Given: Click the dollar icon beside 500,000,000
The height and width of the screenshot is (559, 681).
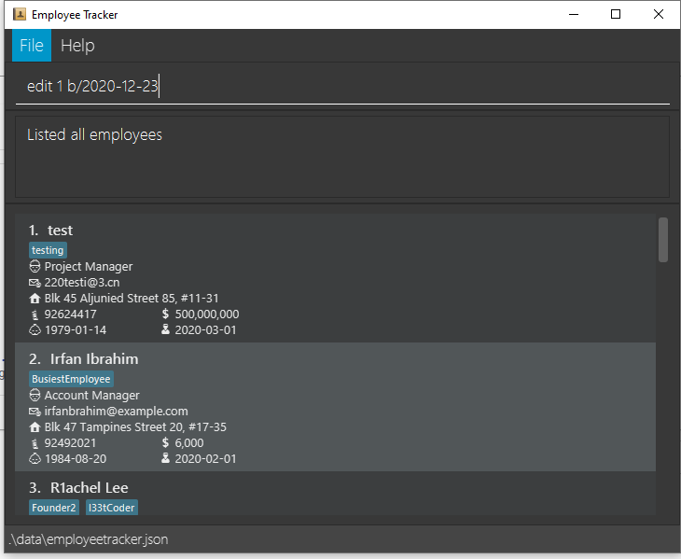Looking at the screenshot, I should click(165, 314).
